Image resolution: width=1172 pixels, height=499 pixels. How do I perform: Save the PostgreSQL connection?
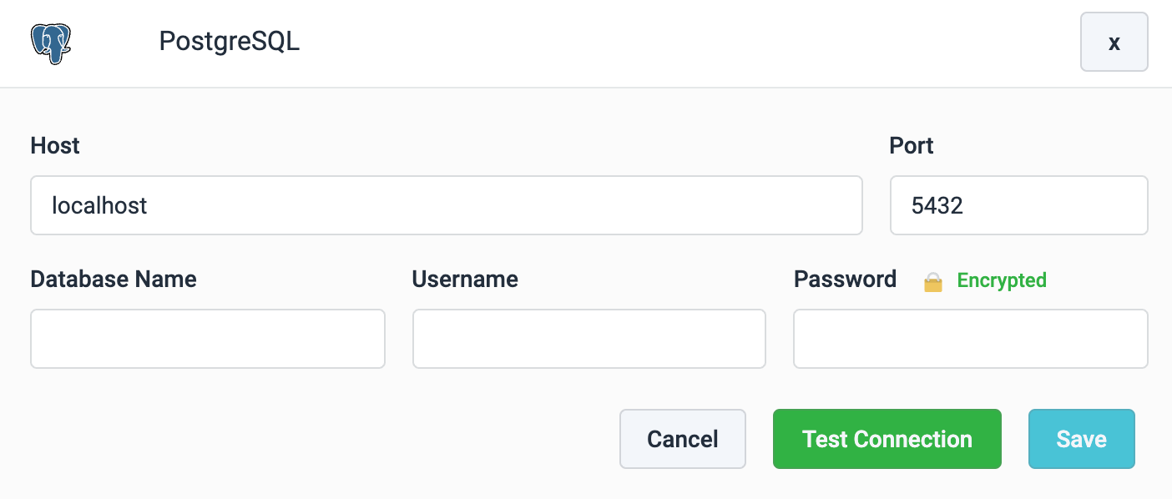point(1081,439)
